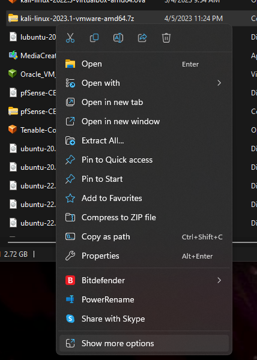Screen dimensions: 257x360
Task: Click the Skype logo icon
Action: click(70, 319)
